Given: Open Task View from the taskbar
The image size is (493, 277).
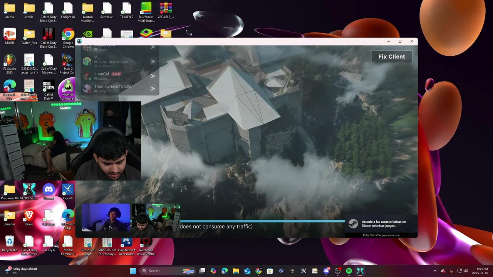Looking at the screenshot, I should [202, 271].
